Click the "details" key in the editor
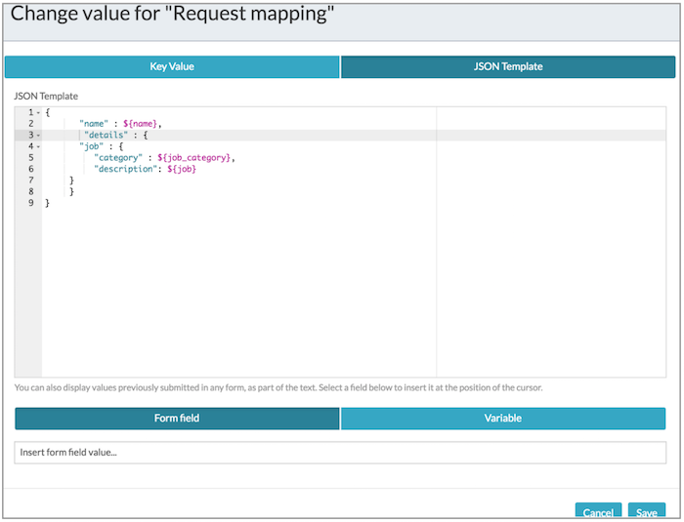 click(x=106, y=136)
